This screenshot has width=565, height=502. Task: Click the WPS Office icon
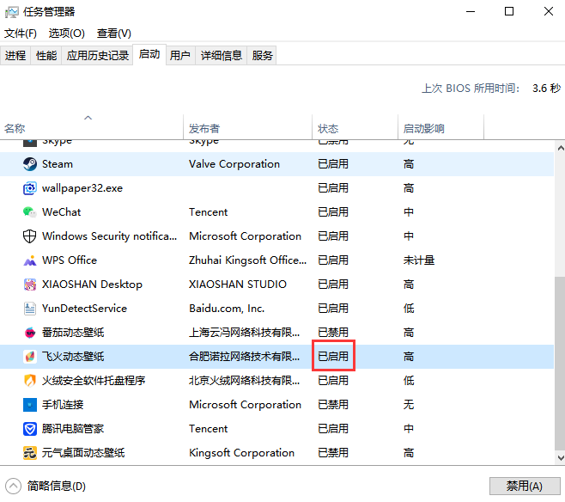tap(30, 260)
